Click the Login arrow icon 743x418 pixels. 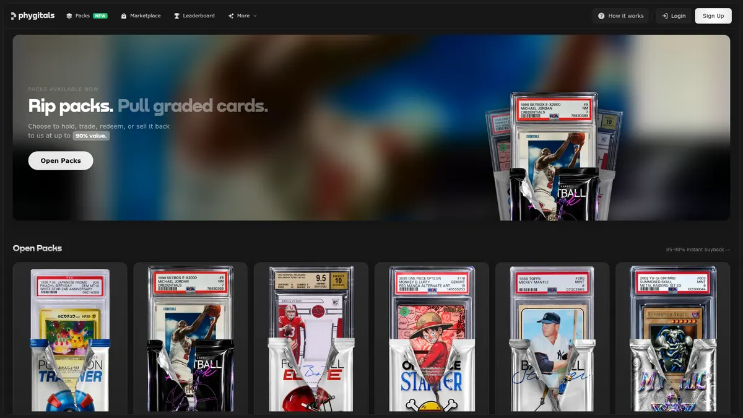[x=665, y=15]
